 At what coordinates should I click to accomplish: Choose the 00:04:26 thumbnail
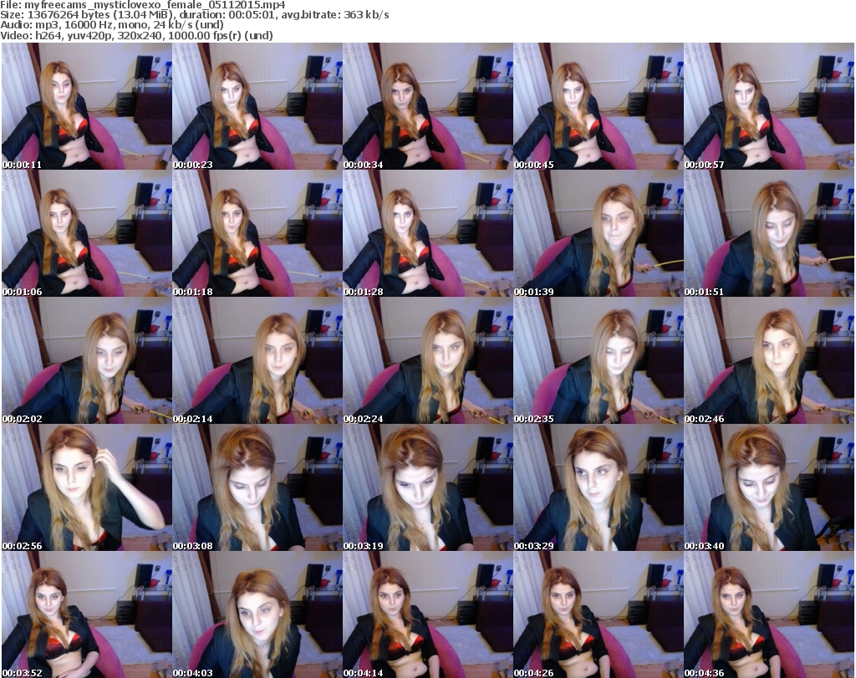coord(598,614)
